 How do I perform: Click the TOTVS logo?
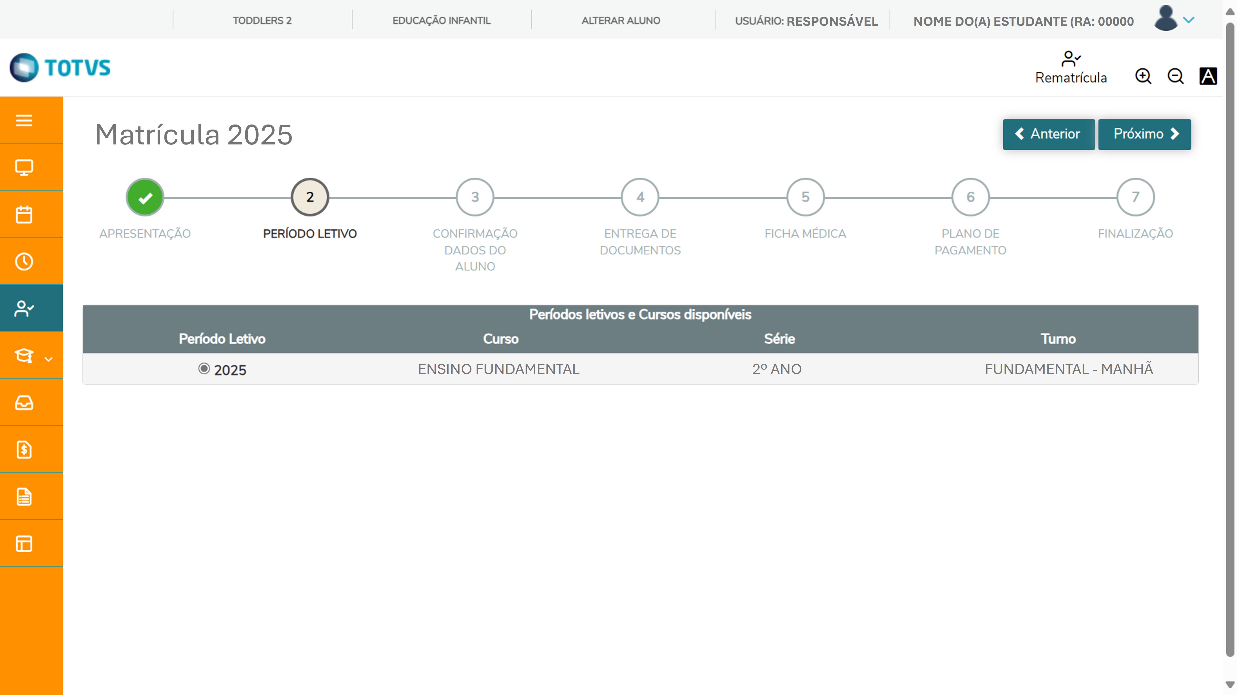(x=60, y=68)
